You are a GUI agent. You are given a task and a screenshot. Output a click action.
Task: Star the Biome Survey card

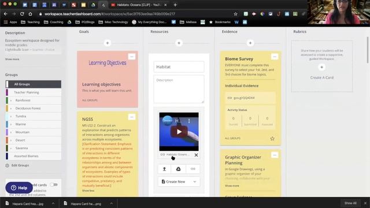[x=272, y=139]
